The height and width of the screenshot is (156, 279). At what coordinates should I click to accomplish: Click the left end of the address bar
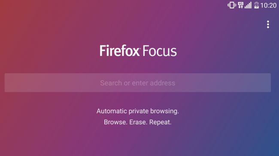[11, 82]
